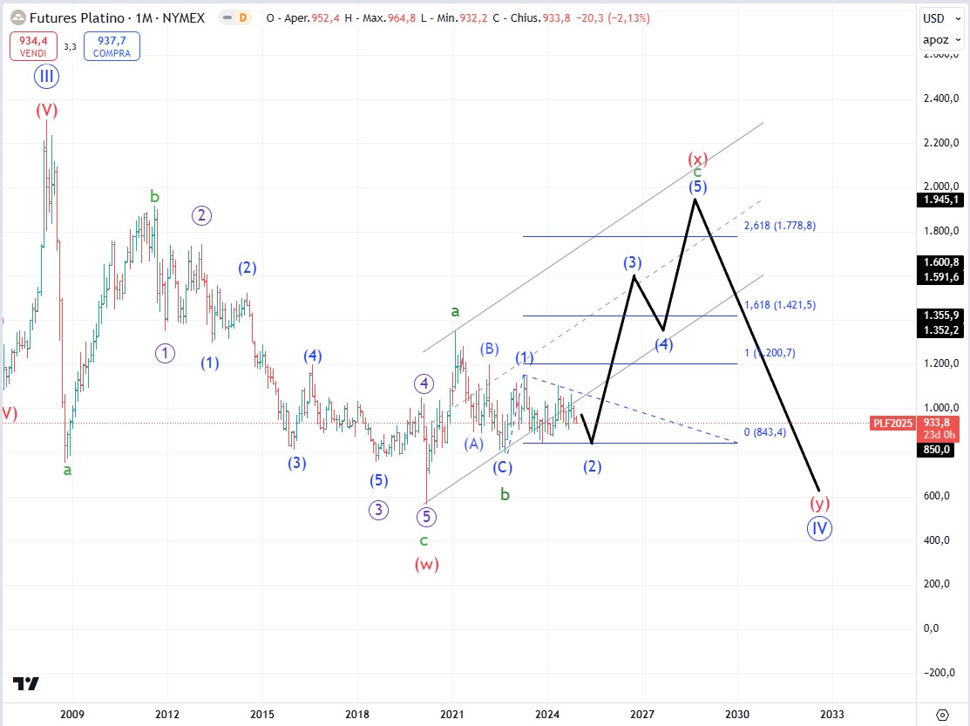Click the 1.600,8 price axis label
Viewport: 970px width, 726px height.
[940, 262]
